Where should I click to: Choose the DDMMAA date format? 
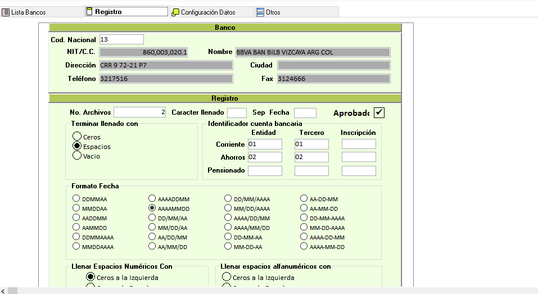click(x=76, y=198)
